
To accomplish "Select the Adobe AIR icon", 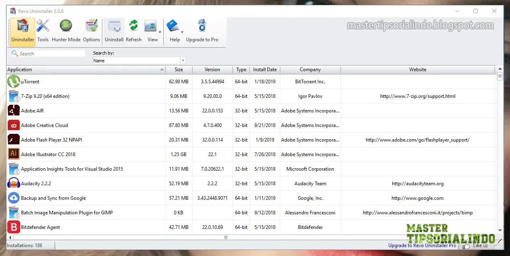I will tap(14, 111).
